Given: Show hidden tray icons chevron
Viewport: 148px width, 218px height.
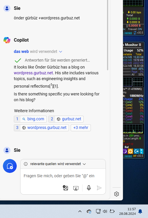Looking at the screenshot, I should tap(80, 211).
